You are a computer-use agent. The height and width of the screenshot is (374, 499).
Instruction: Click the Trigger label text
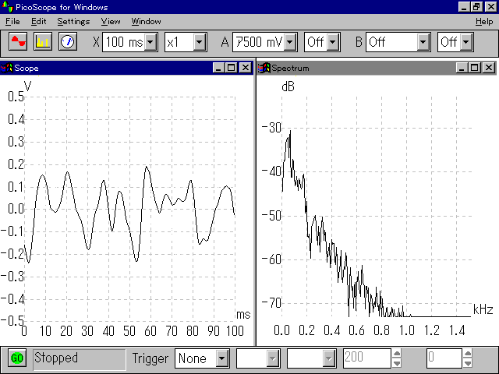pyautogui.click(x=150, y=358)
